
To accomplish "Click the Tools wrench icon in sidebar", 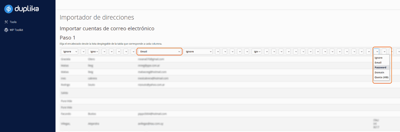I will pyautogui.click(x=6, y=22).
